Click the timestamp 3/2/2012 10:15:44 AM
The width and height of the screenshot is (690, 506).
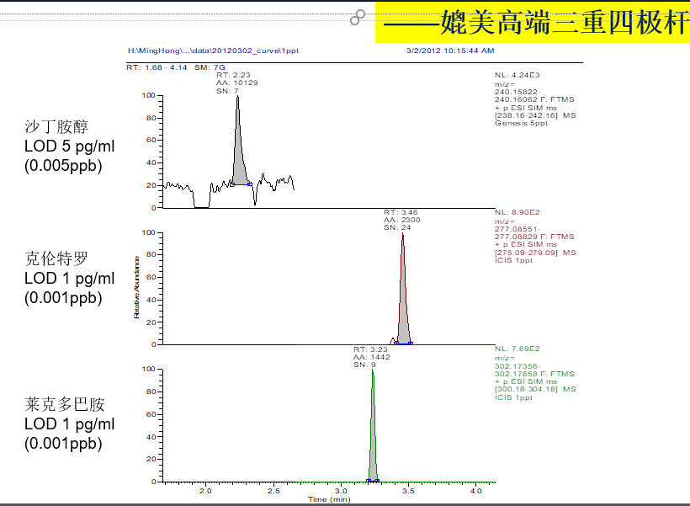[452, 51]
